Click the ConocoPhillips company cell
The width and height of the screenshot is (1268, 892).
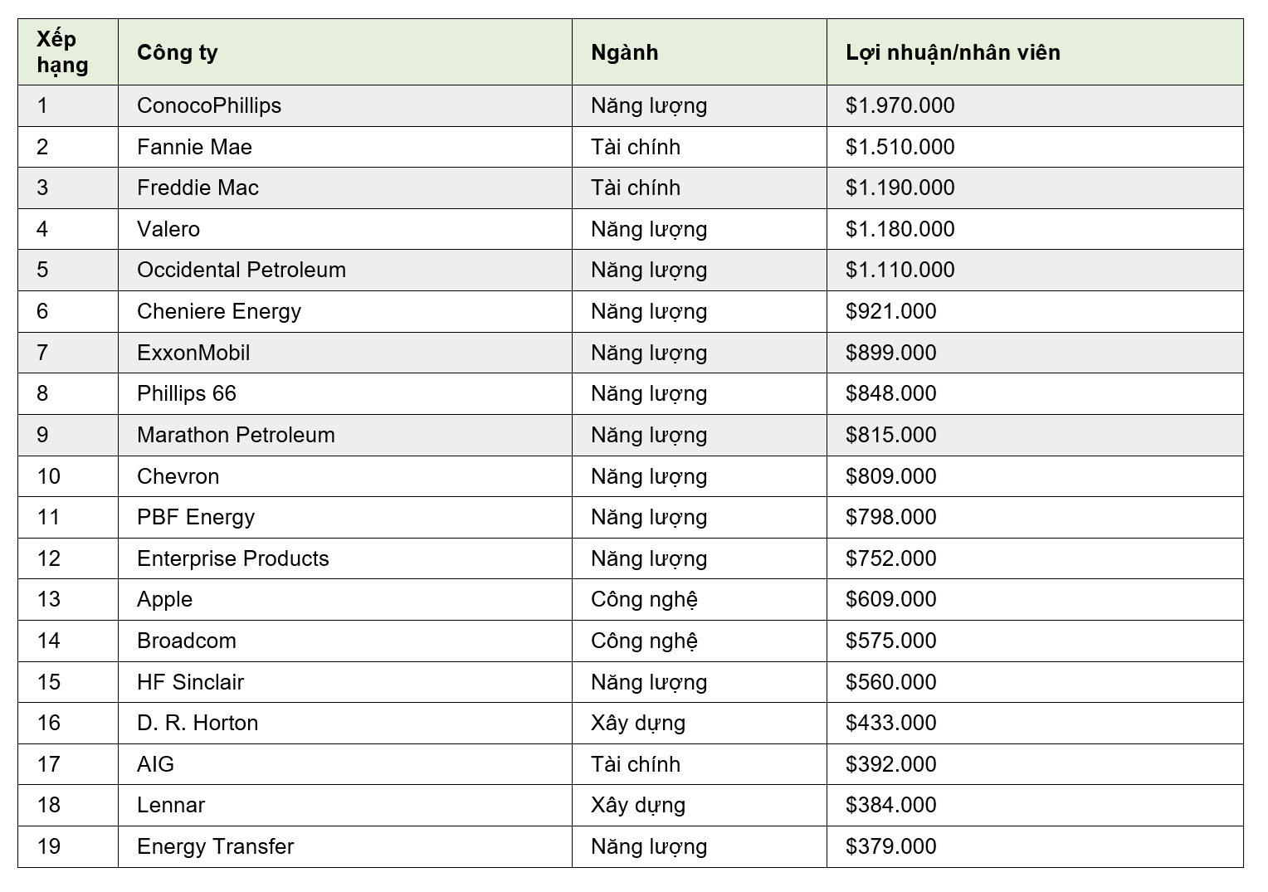pyautogui.click(x=209, y=105)
